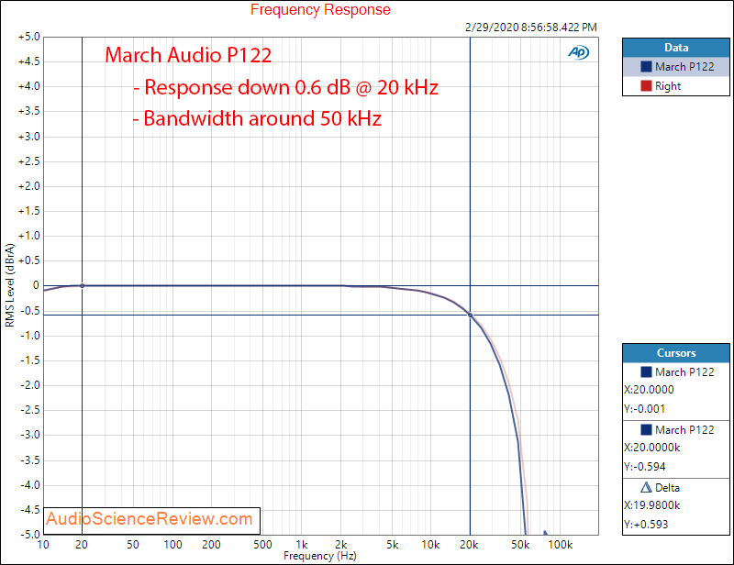Click the delta value Y:+0.593
This screenshot has height=565, width=734.
coord(646,525)
